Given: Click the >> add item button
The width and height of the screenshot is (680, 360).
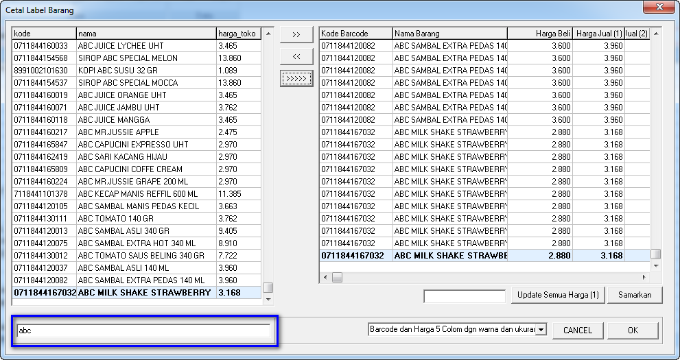Looking at the screenshot, I should point(296,35).
